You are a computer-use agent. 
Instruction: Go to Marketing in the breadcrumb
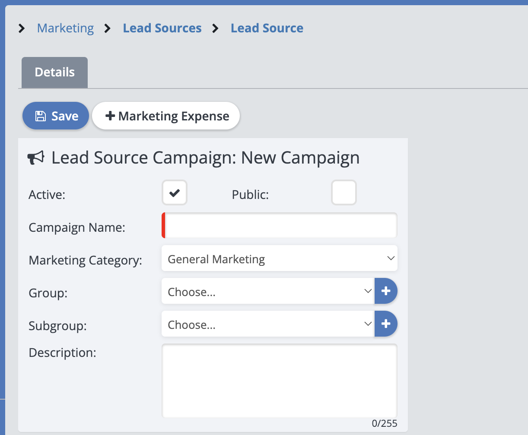click(65, 28)
